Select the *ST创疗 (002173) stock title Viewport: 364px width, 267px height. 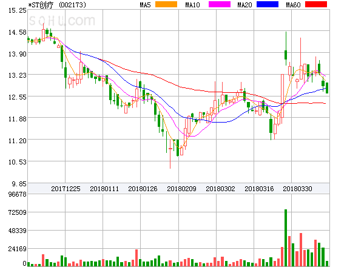(57, 5)
